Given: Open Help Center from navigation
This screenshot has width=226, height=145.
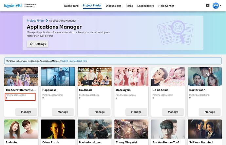Looking at the screenshot, I should (166, 6).
